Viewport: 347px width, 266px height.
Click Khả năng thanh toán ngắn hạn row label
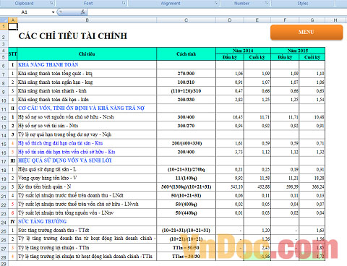(55, 82)
